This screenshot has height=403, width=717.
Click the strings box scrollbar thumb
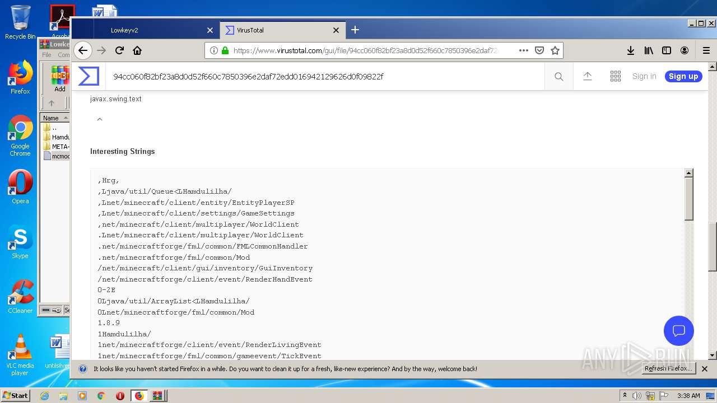tap(689, 199)
